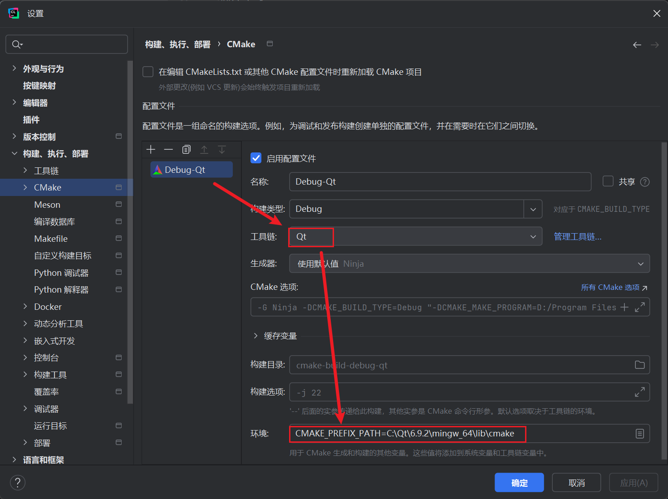Click 取消 button

tap(576, 483)
